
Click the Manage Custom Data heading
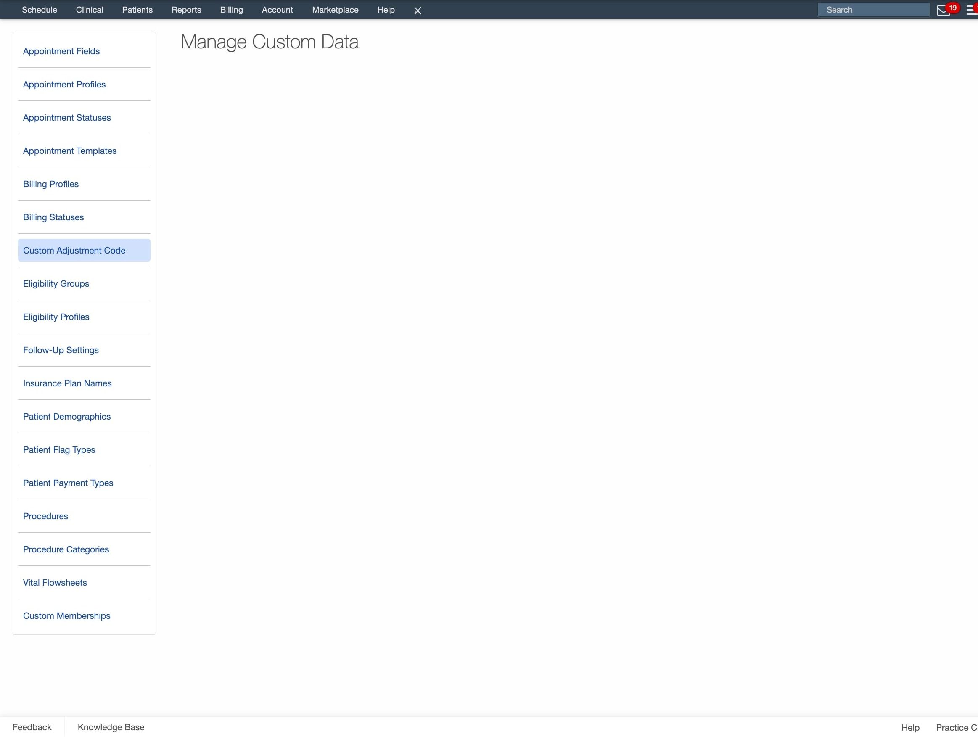click(x=270, y=42)
